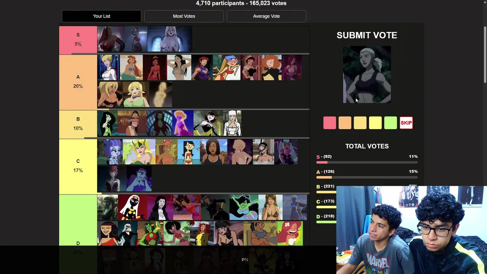The height and width of the screenshot is (274, 487).
Task: Click the C total votes progress bar
Action: coord(326,207)
